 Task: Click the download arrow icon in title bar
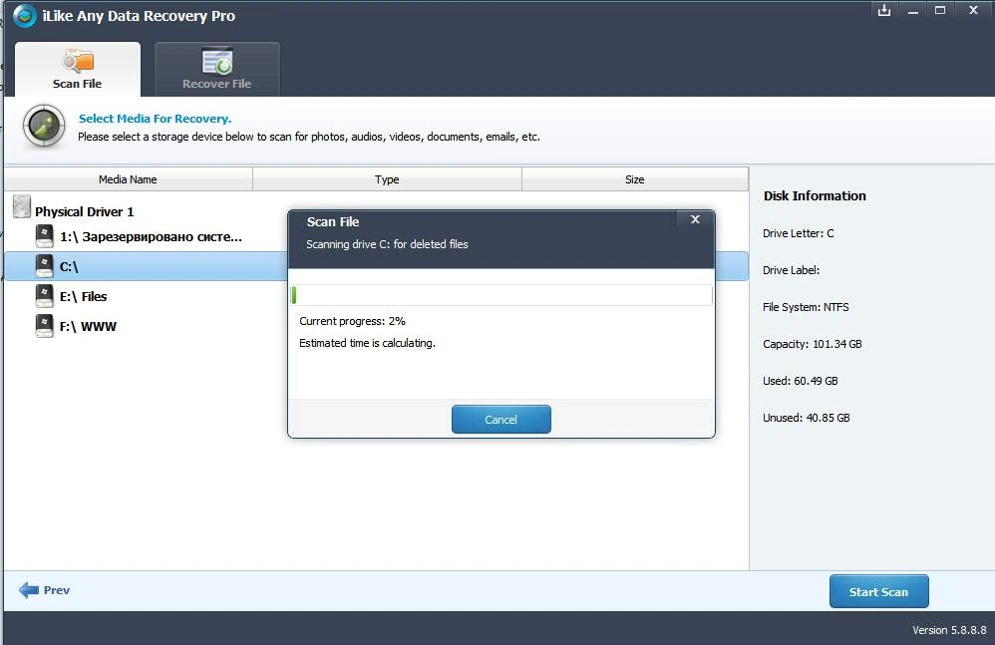[x=884, y=11]
